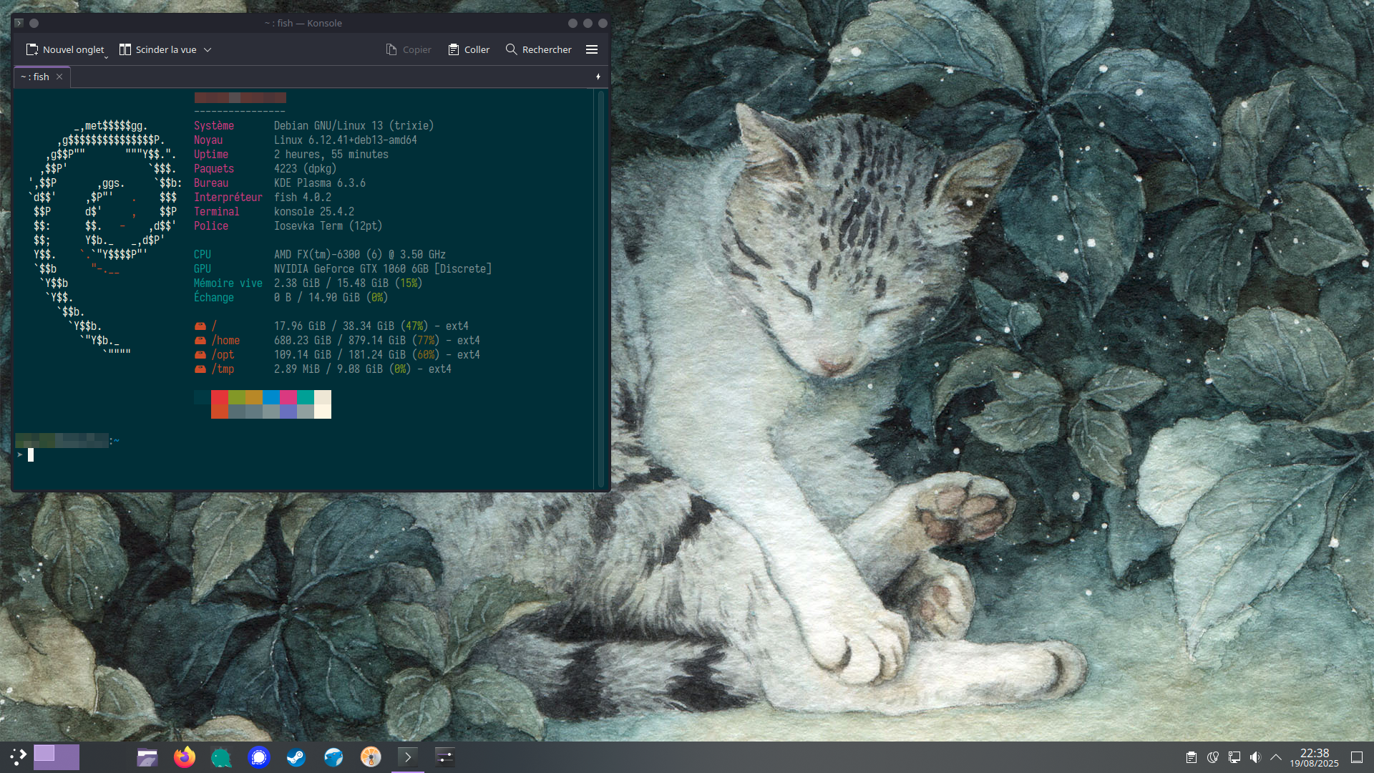Open Dolphin file manager from taskbar
Image resolution: width=1374 pixels, height=773 pixels.
[147, 757]
